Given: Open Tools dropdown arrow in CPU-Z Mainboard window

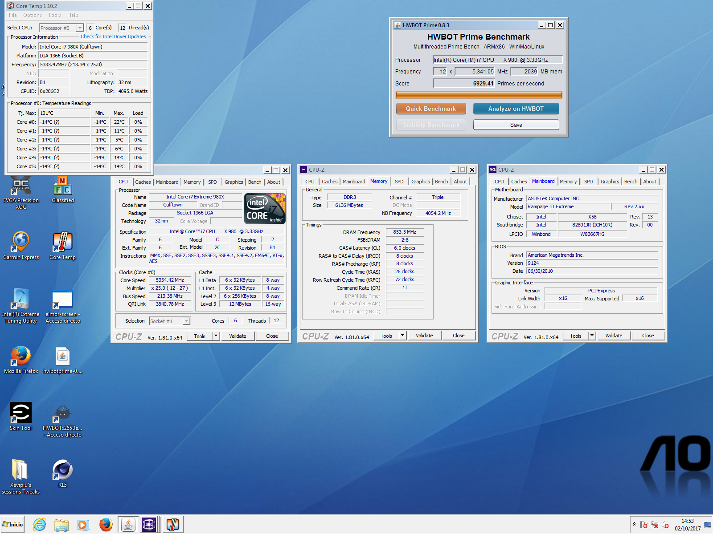Looking at the screenshot, I should click(592, 336).
